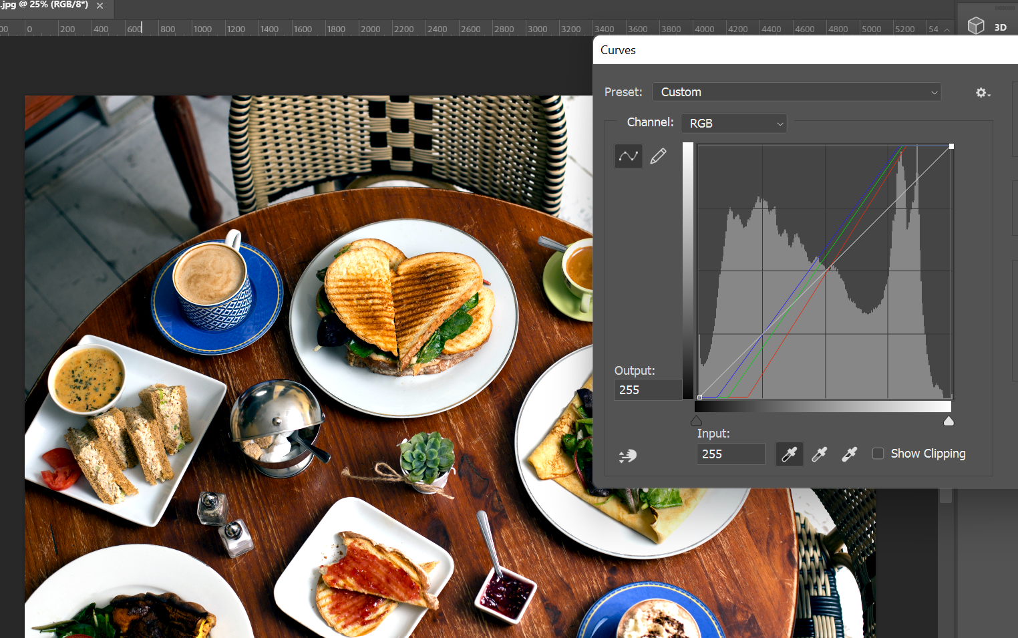This screenshot has height=638, width=1018.
Task: Pick the gray point eyedropper
Action: point(819,454)
